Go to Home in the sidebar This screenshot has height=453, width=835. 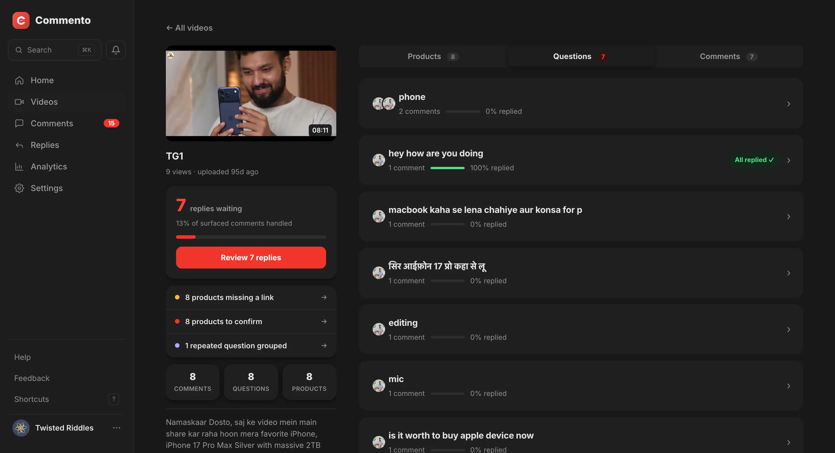click(67, 80)
